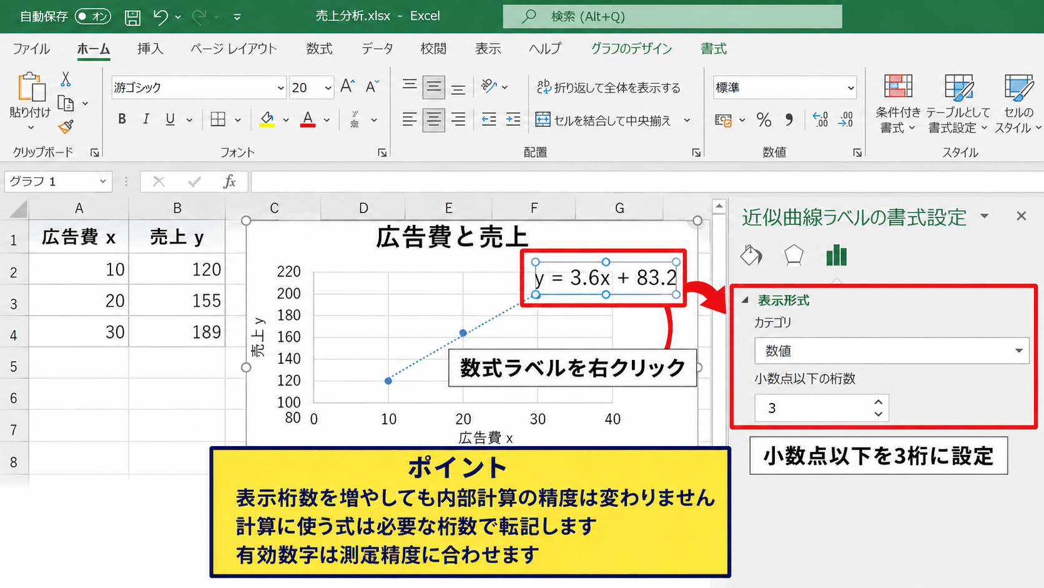Viewport: 1044px width, 588px height.
Task: Click セルを結合して中央揃え button
Action: [x=604, y=120]
